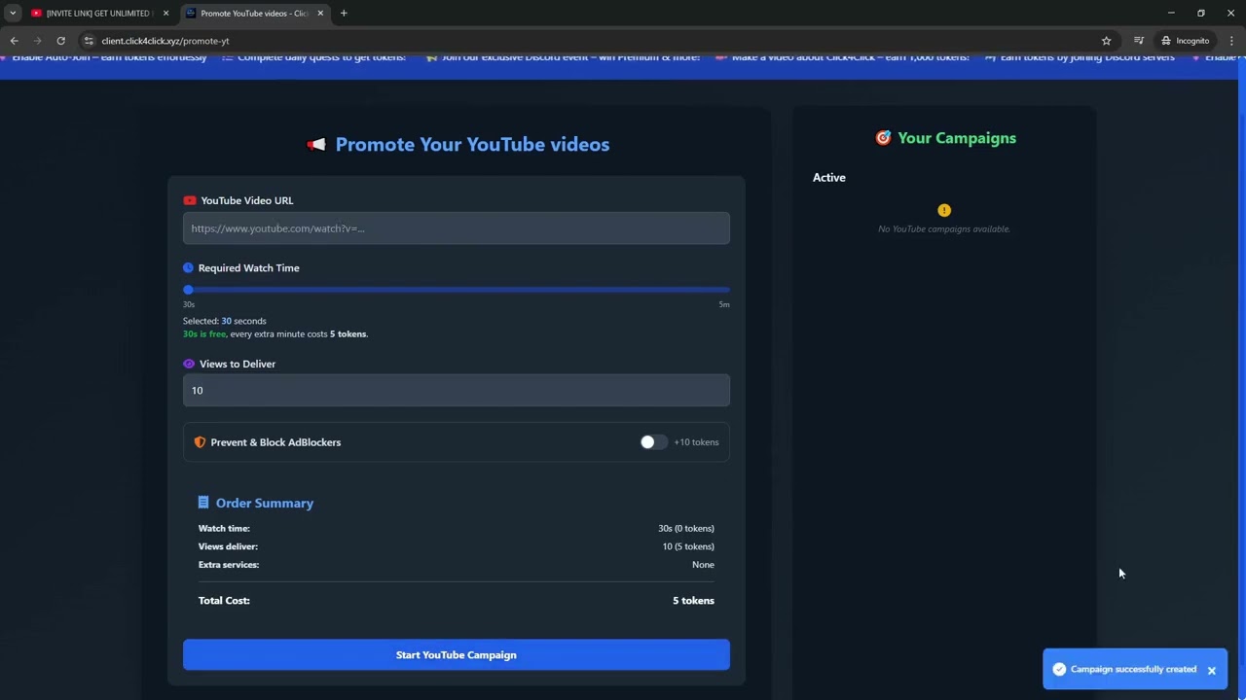Click the Required Watch Time slider handle
Image resolution: width=1246 pixels, height=700 pixels.
(x=188, y=290)
